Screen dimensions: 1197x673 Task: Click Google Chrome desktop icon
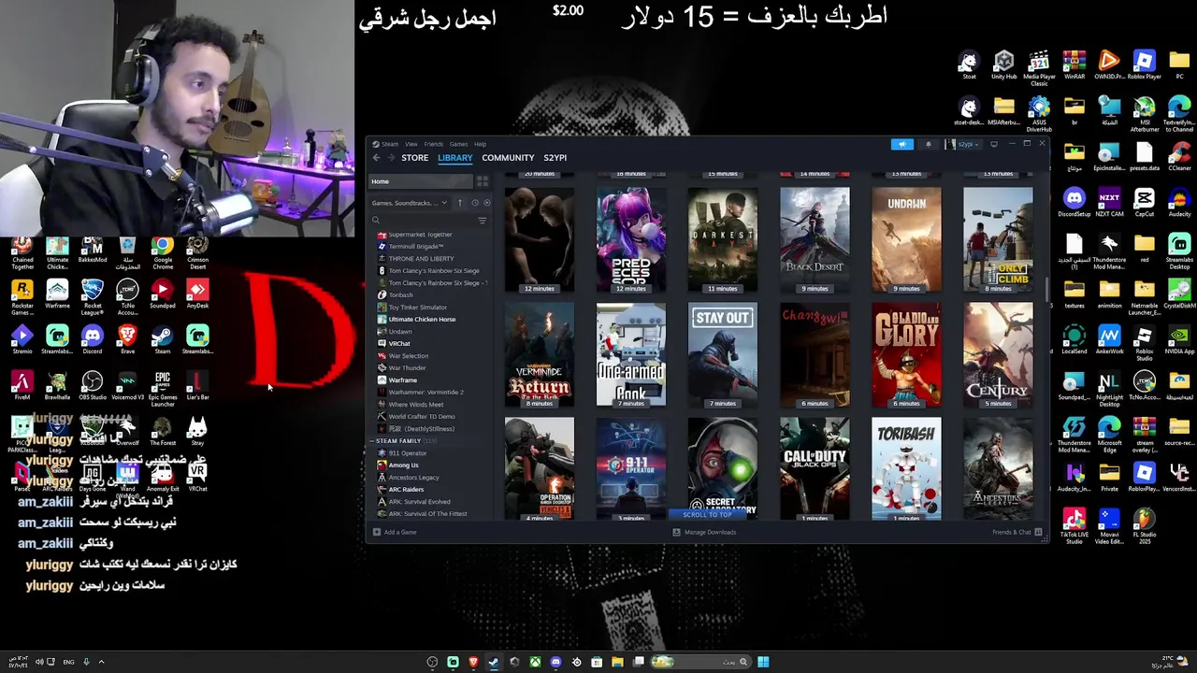pos(163,252)
